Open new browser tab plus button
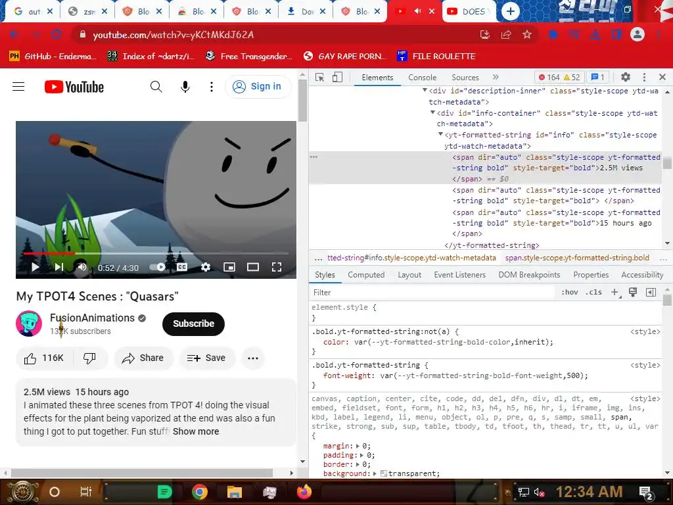The height and width of the screenshot is (505, 673). pyautogui.click(x=510, y=11)
